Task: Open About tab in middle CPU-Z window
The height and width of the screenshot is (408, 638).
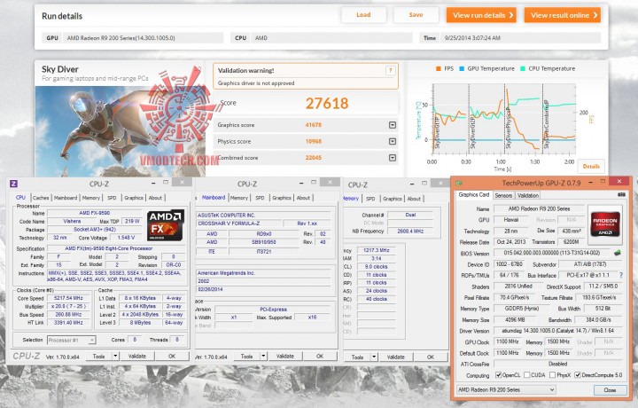Action: coord(303,198)
